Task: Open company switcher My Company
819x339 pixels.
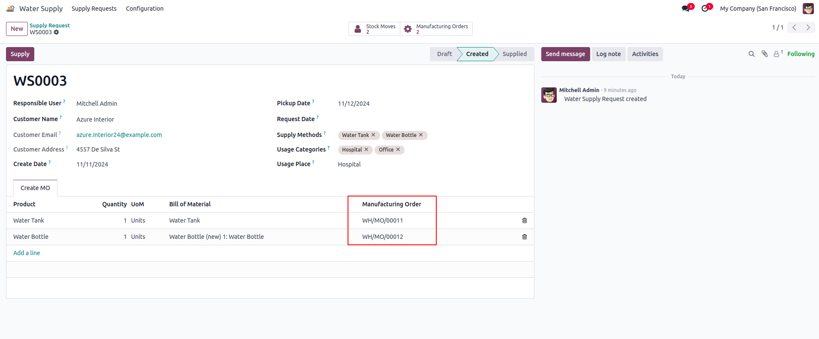Action: tap(758, 9)
